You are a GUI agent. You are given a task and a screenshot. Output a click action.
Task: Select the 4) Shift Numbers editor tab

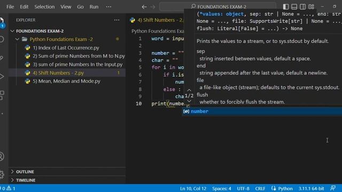click(157, 20)
